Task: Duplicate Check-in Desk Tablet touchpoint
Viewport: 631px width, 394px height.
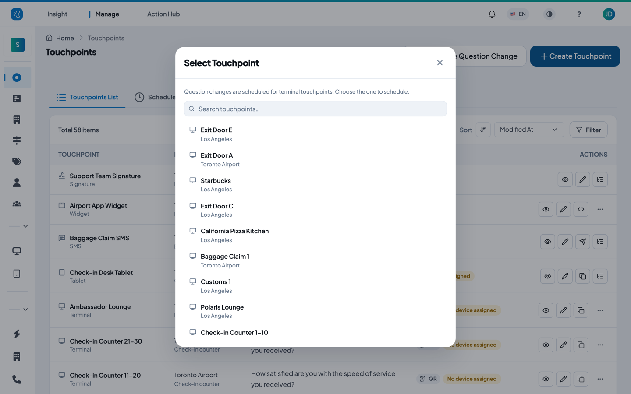Action: point(582,276)
